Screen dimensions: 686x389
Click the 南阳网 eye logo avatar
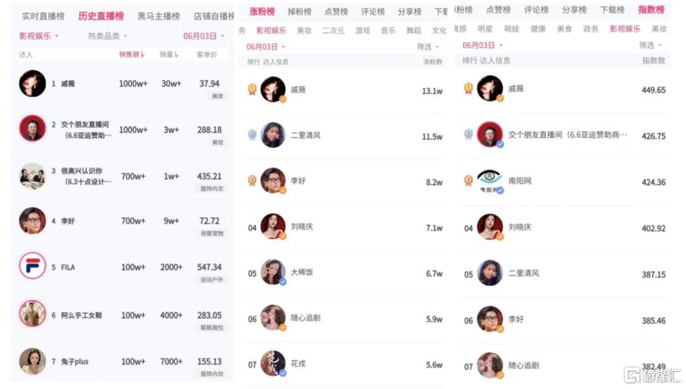tap(490, 180)
